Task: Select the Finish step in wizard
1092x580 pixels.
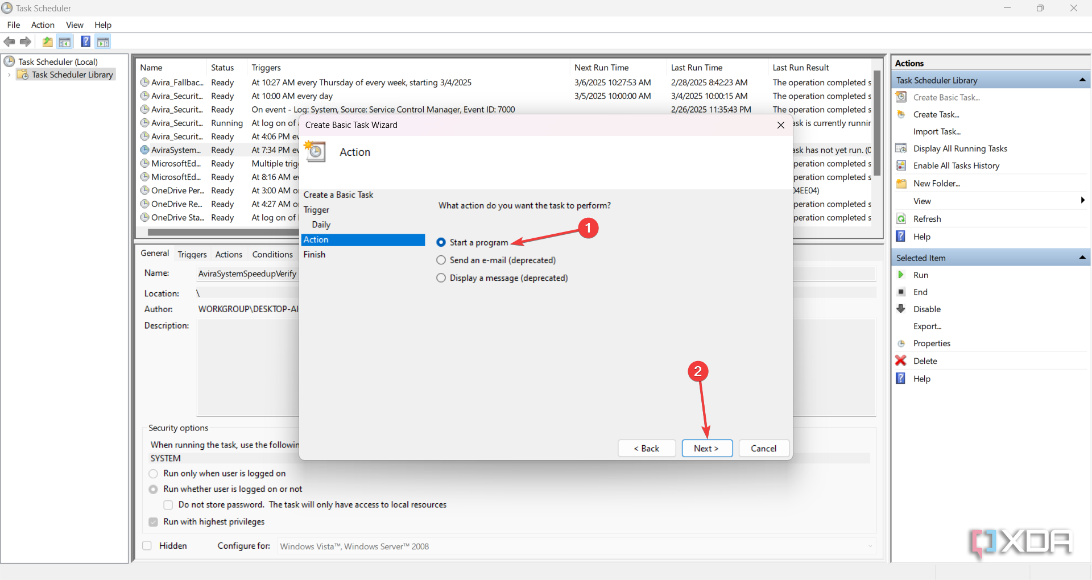Action: point(315,255)
